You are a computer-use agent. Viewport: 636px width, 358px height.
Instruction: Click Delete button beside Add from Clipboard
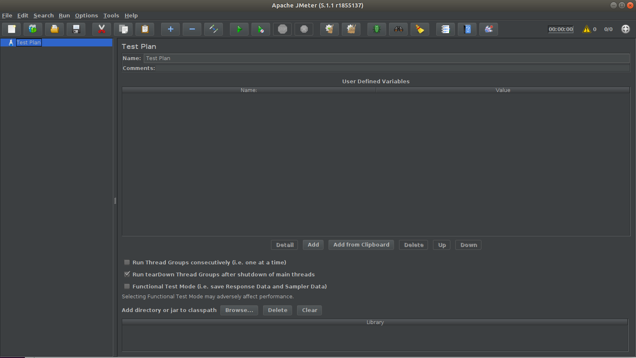(414, 245)
